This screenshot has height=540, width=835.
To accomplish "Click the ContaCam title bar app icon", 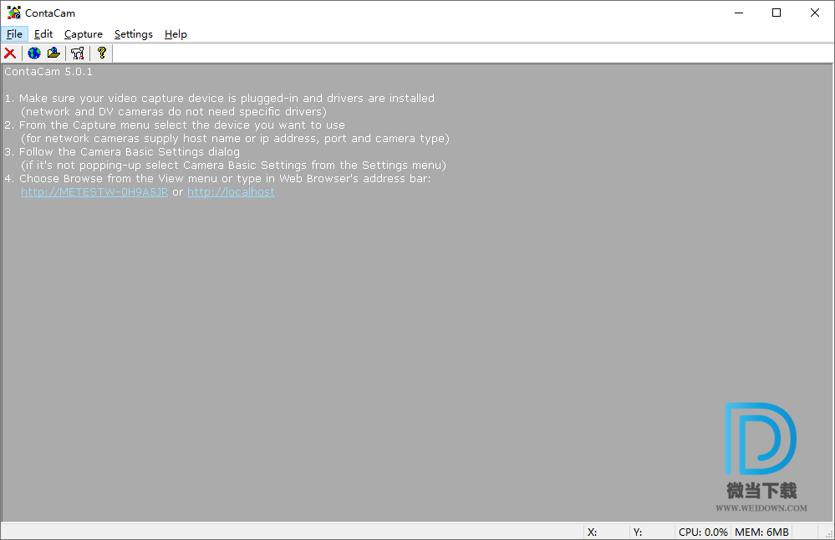I will (x=13, y=13).
